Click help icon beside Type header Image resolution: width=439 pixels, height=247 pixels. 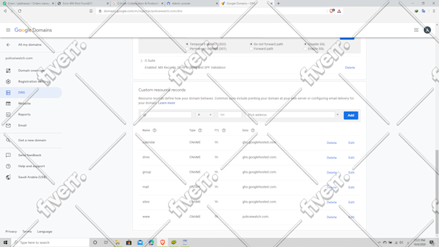pos(200,130)
